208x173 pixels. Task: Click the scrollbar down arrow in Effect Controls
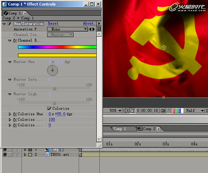99,139
